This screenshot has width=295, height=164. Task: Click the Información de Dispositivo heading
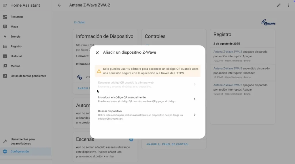[105, 36]
